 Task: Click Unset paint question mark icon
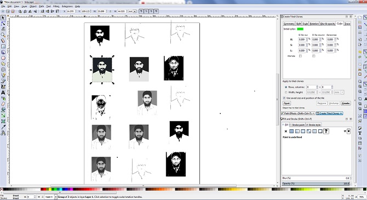click(x=326, y=131)
